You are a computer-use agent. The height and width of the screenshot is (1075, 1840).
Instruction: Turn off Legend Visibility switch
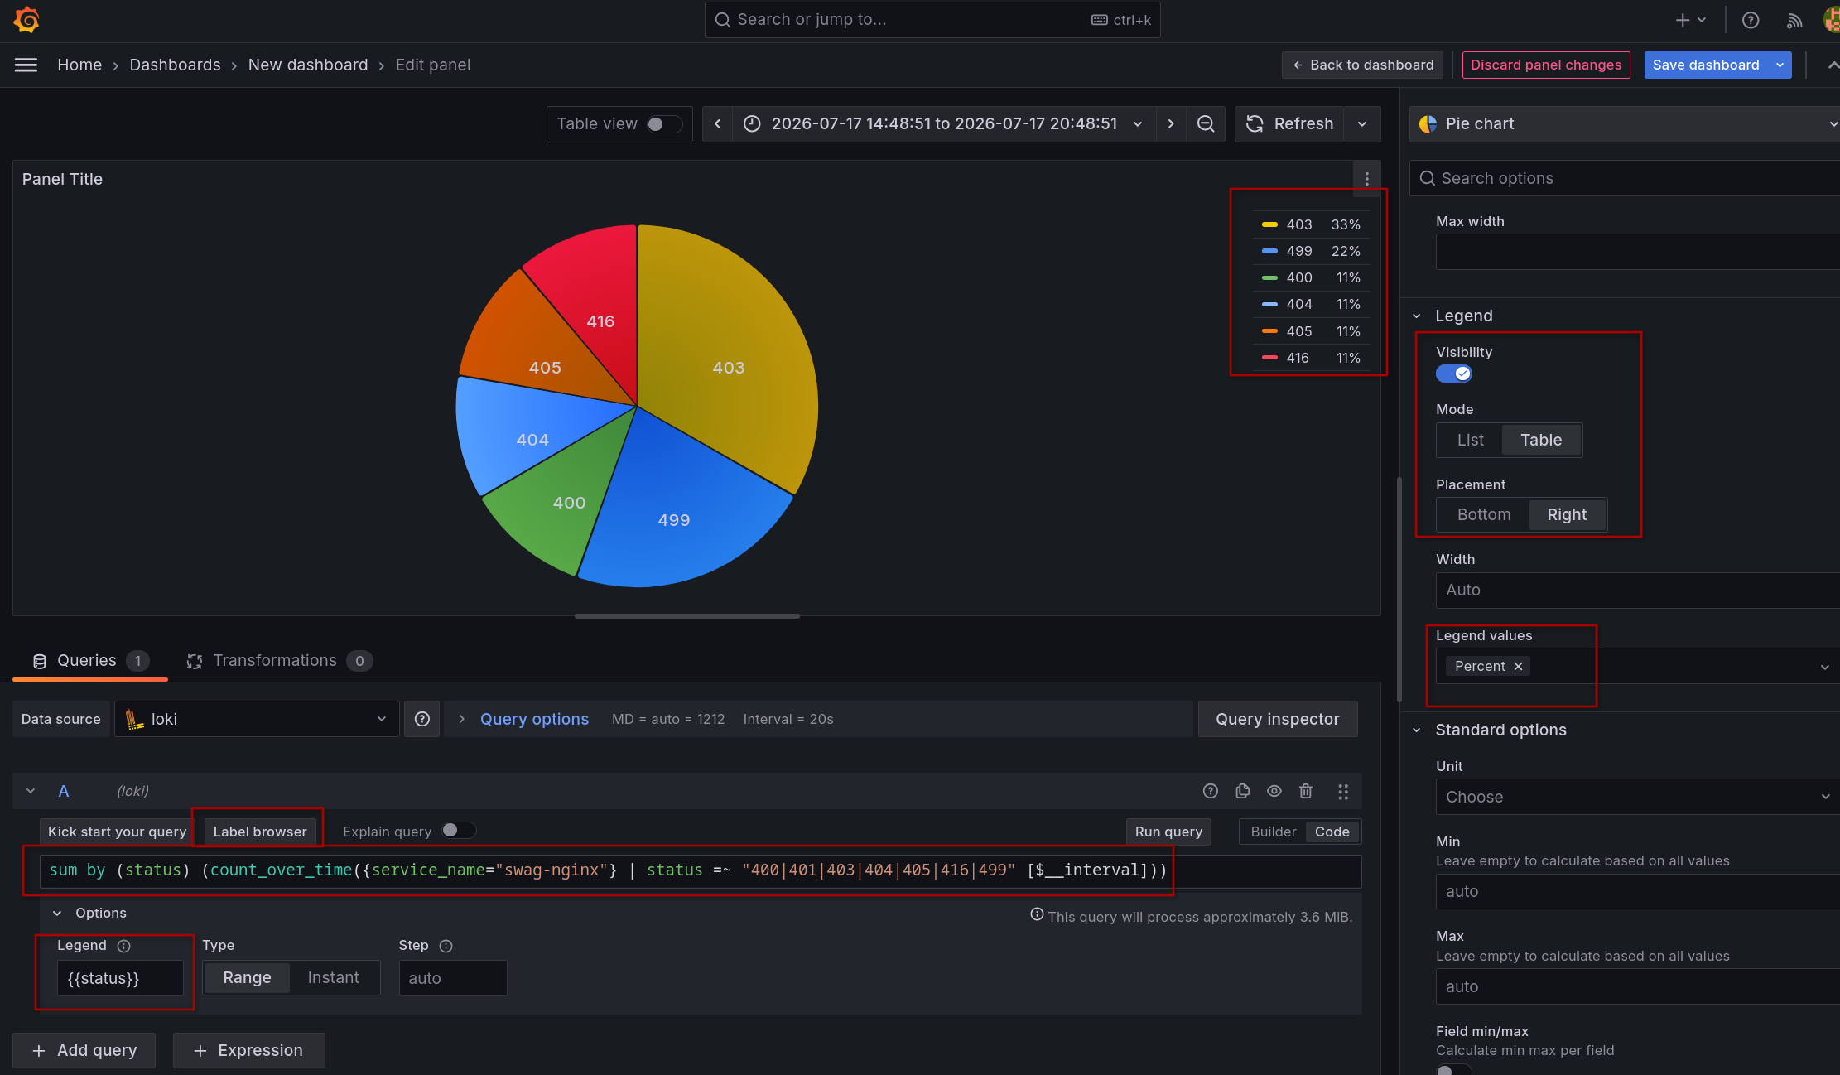(x=1454, y=374)
